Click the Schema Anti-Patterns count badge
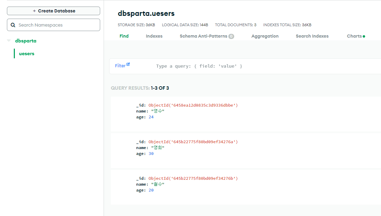 tap(231, 37)
